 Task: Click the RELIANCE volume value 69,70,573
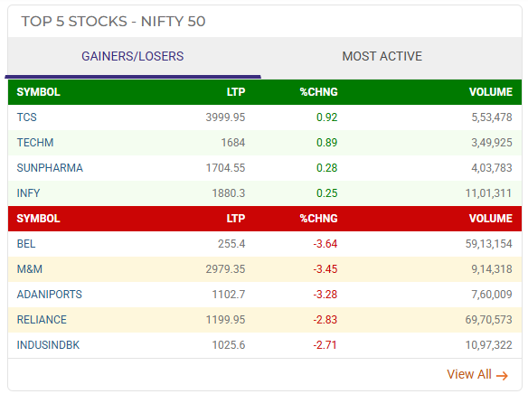pyautogui.click(x=488, y=320)
